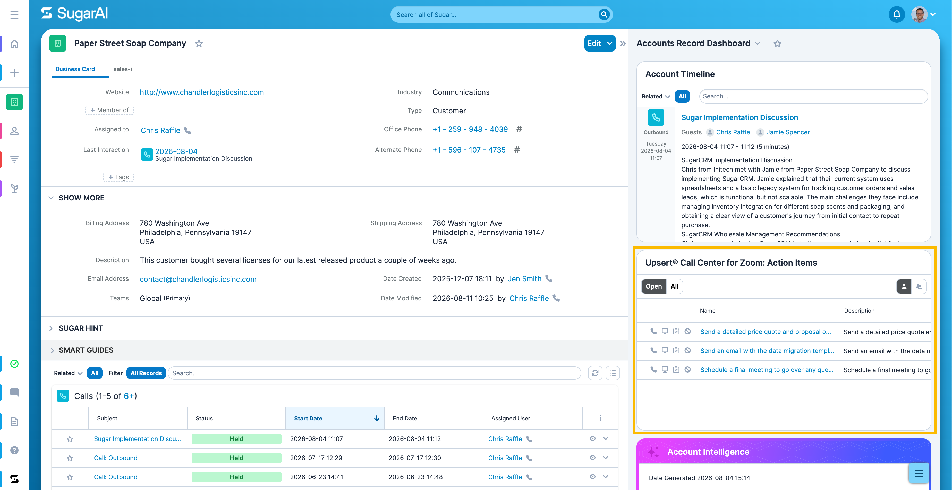Open the chandlerlogisticsinc.com website link
Image resolution: width=952 pixels, height=490 pixels.
(x=202, y=92)
